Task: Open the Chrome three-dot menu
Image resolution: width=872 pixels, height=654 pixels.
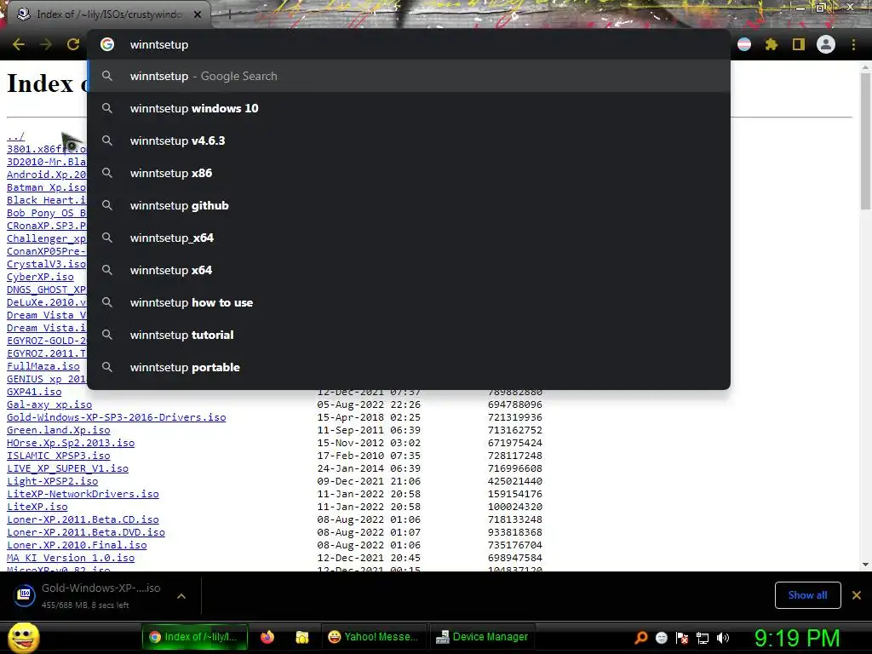Action: coord(853,44)
